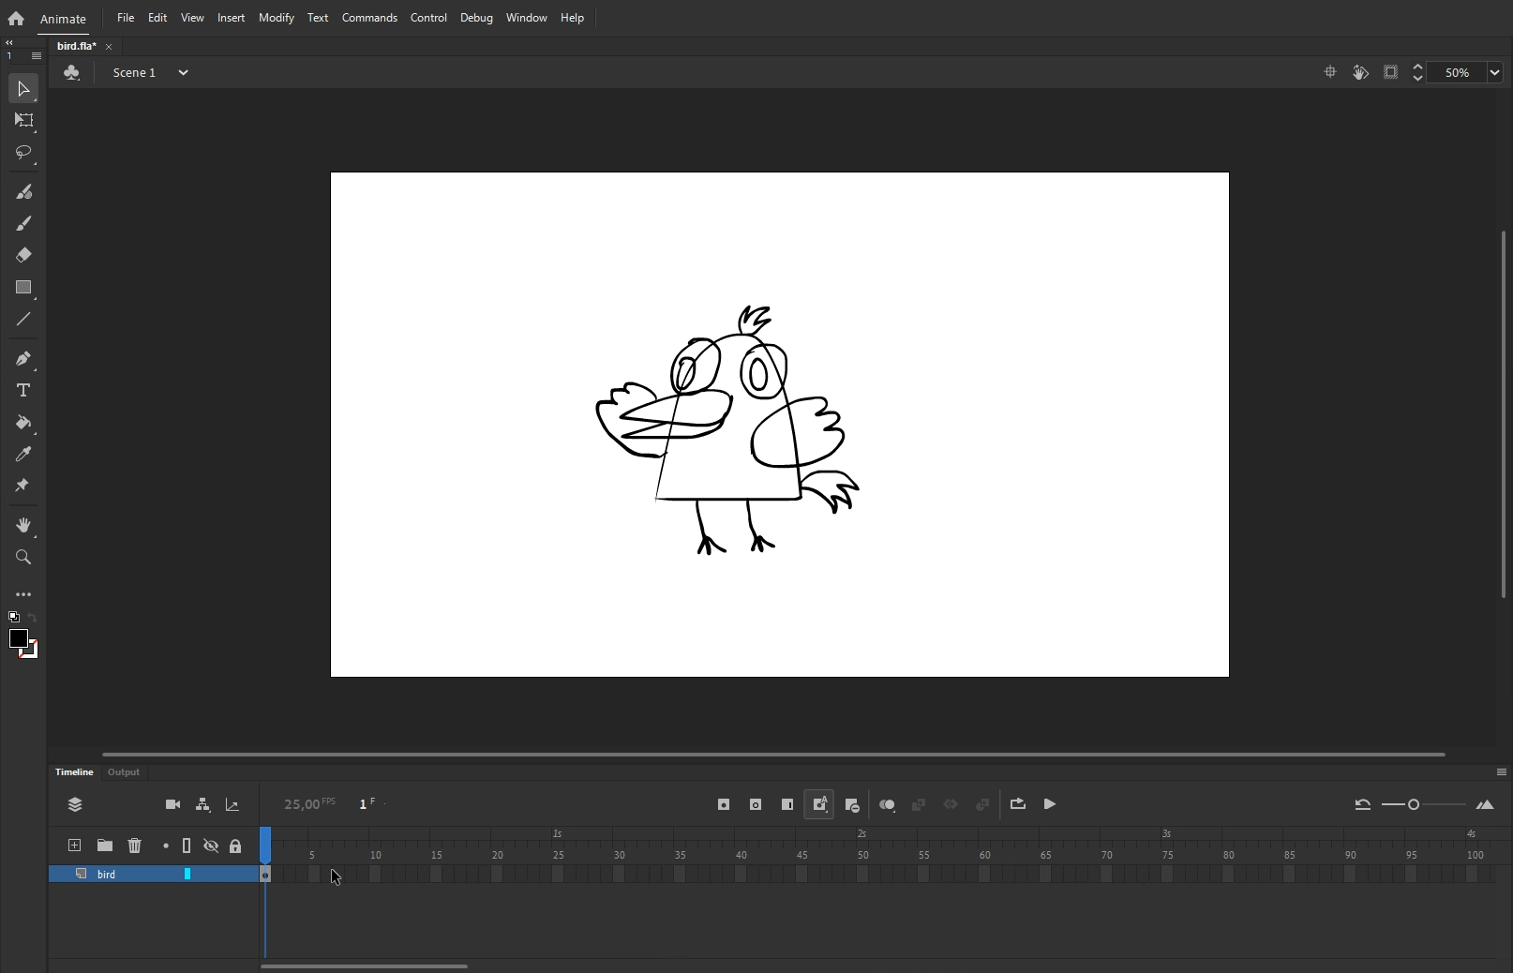1513x973 pixels.
Task: Select the Text tool
Action: tap(23, 390)
